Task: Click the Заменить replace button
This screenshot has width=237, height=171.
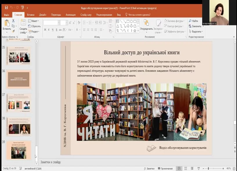Action: coord(195,26)
